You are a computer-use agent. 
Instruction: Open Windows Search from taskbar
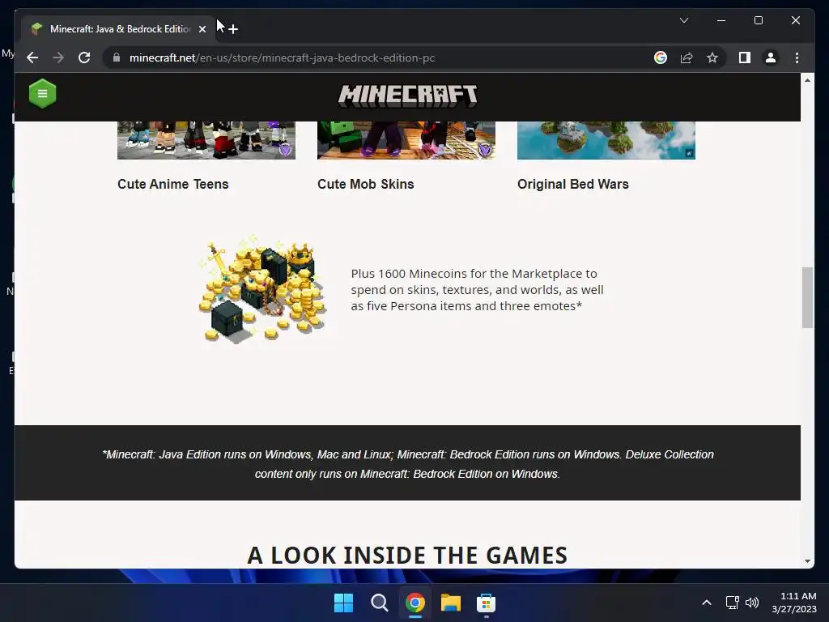[379, 603]
